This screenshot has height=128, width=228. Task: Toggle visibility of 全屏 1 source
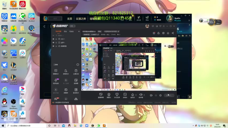pos(53,42)
